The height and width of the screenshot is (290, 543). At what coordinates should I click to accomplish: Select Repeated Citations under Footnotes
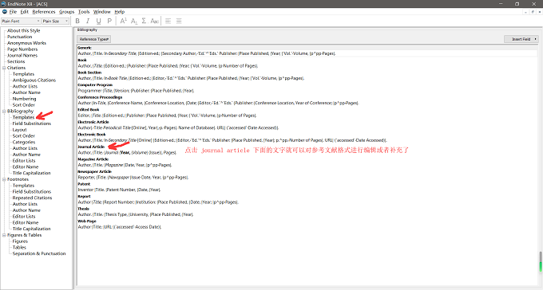click(x=32, y=198)
